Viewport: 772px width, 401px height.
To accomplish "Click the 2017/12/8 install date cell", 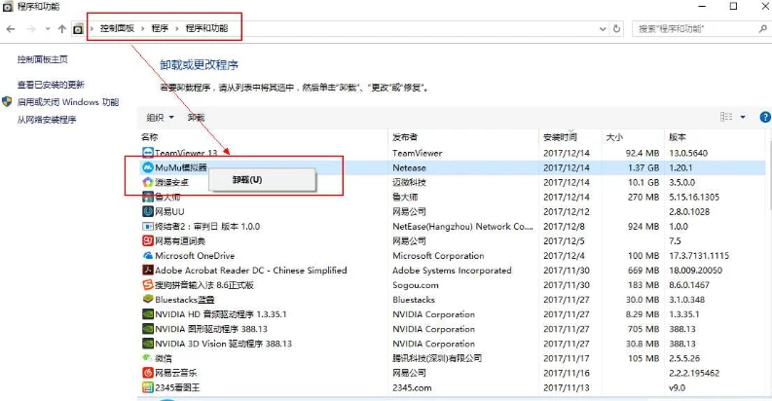I will coord(563,227).
